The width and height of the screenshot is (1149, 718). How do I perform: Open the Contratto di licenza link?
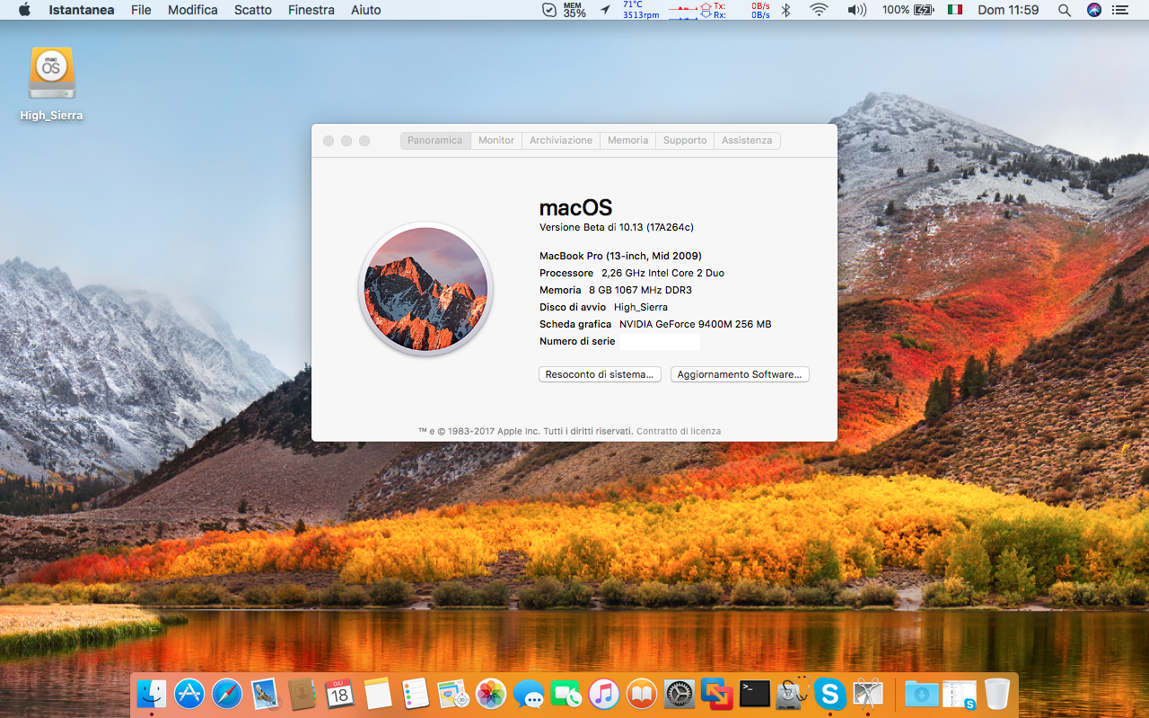679,431
